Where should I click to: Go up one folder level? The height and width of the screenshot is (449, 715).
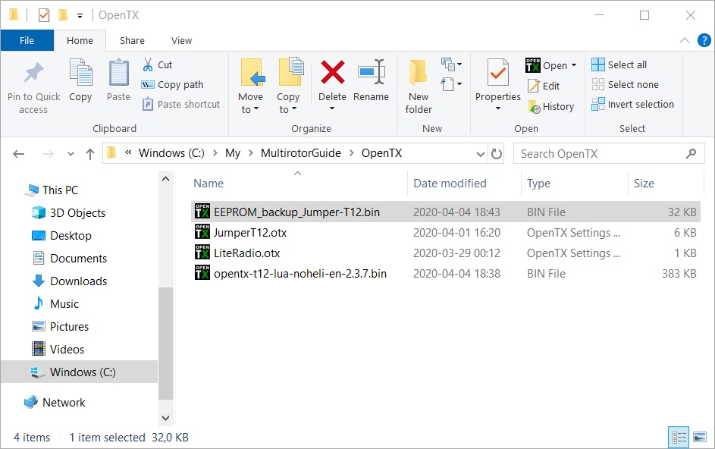[89, 154]
